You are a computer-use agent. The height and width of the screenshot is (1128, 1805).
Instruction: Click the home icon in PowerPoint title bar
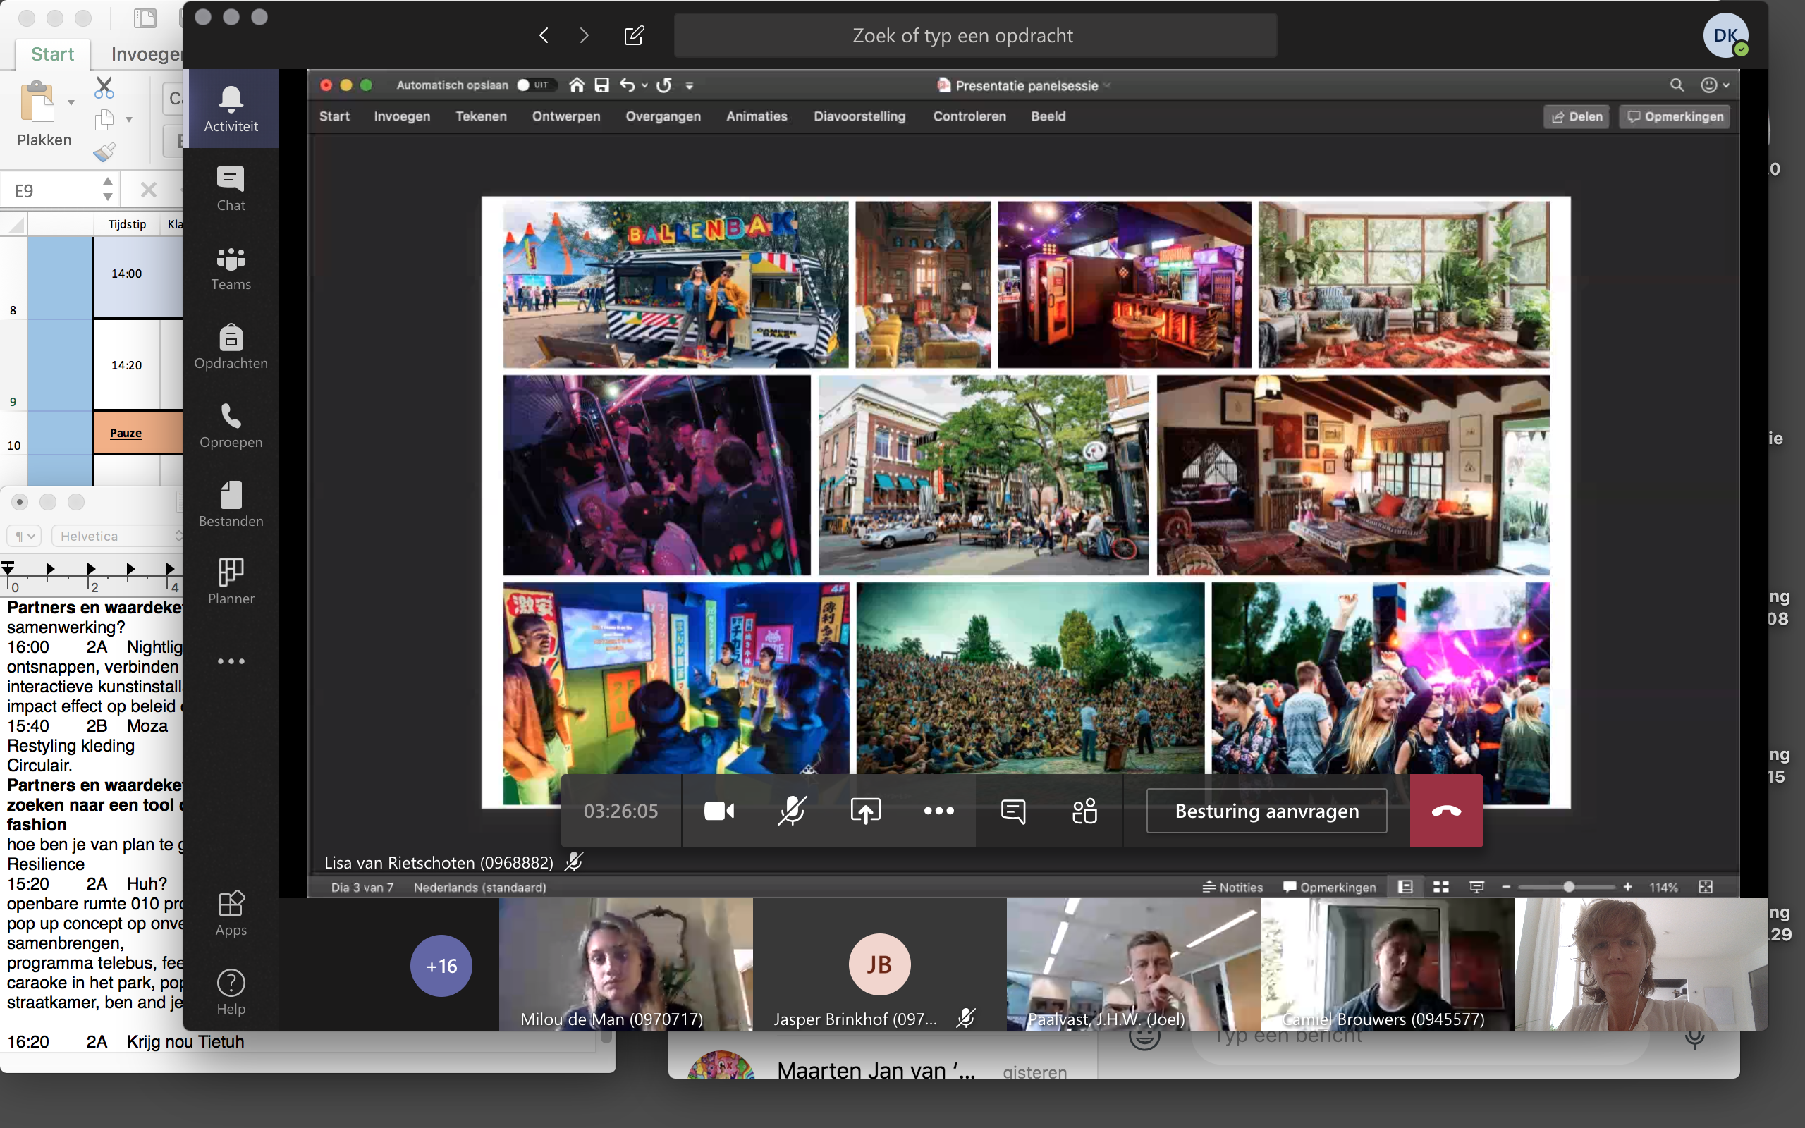point(576,85)
